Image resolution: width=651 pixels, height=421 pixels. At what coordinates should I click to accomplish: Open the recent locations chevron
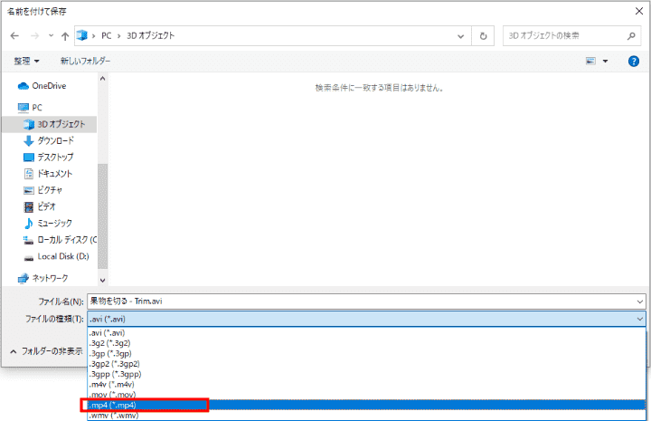coord(51,35)
